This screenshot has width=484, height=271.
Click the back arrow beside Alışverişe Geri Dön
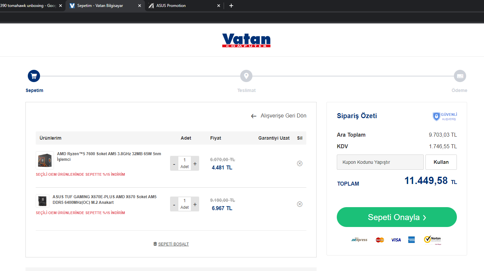pyautogui.click(x=254, y=116)
